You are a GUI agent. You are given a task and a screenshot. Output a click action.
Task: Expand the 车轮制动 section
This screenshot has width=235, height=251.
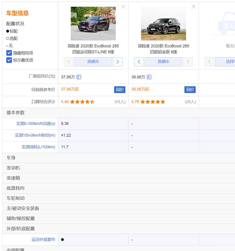[x=119, y=198]
